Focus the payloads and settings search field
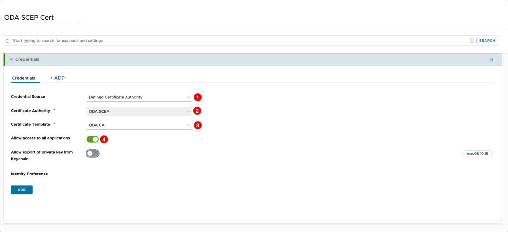This screenshot has width=508, height=232. (x=238, y=41)
